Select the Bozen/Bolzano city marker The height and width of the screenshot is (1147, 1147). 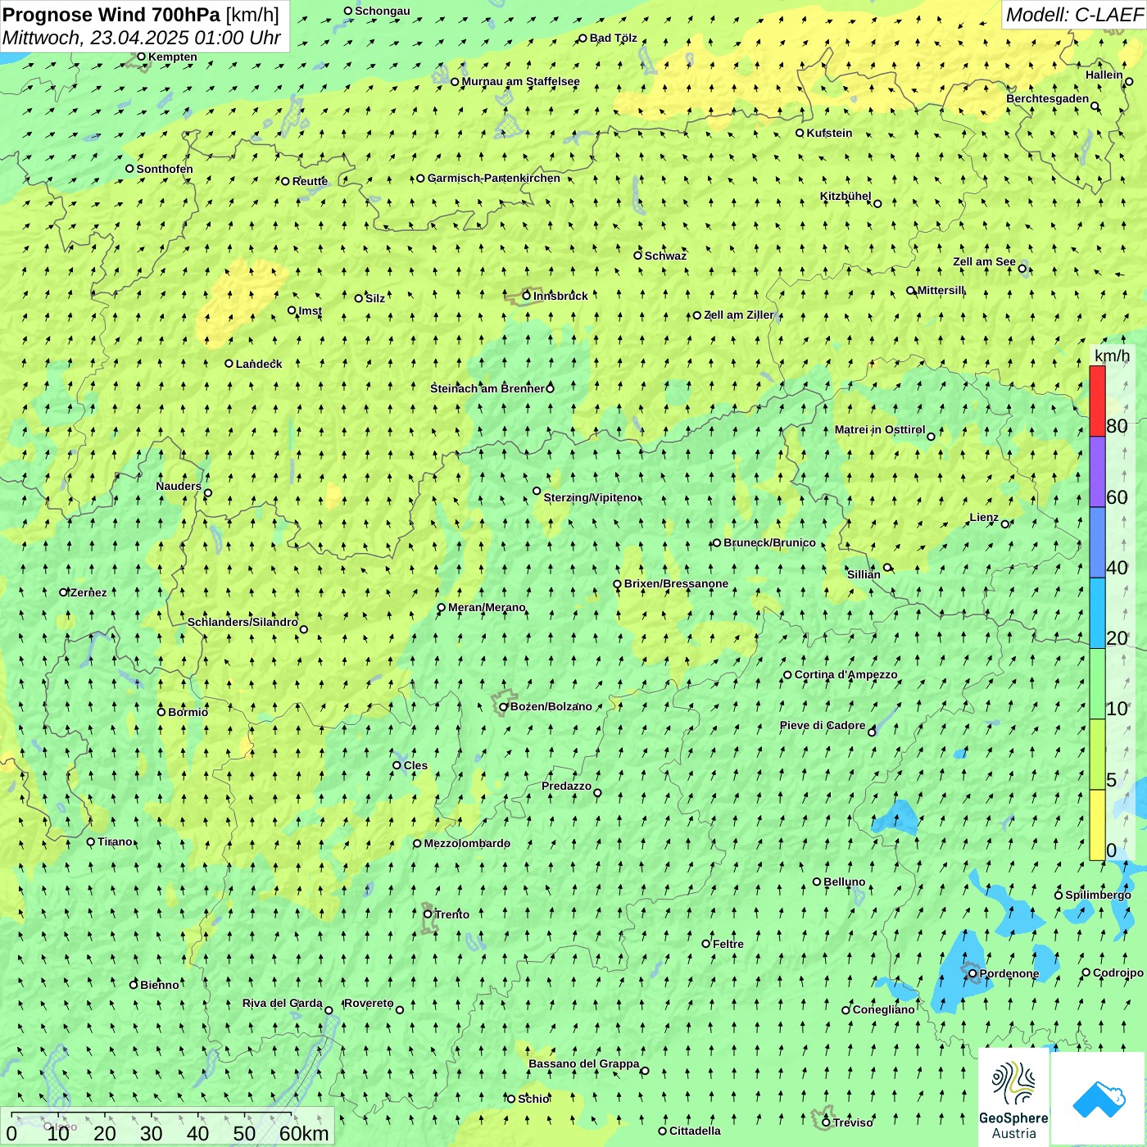504,706
